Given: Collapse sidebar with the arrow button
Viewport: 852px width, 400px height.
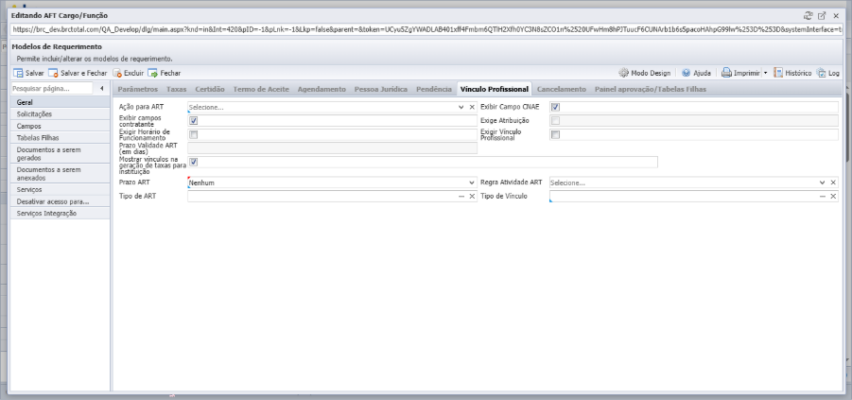Looking at the screenshot, I should [101, 88].
